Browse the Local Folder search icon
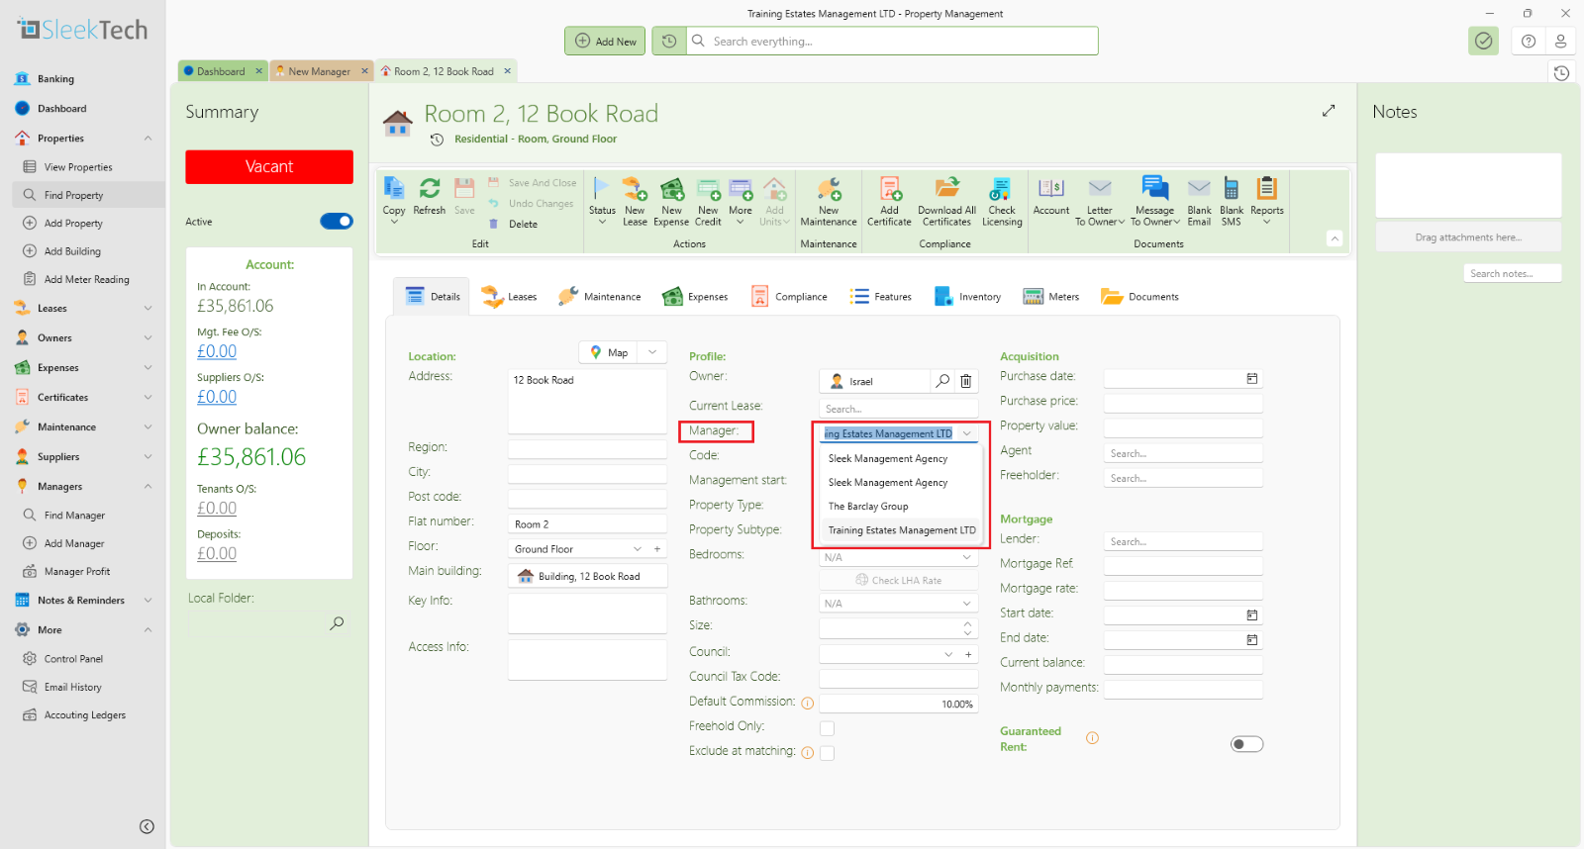1584x849 pixels. tap(337, 623)
